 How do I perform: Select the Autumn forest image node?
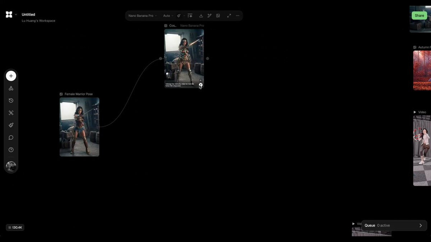click(422, 70)
